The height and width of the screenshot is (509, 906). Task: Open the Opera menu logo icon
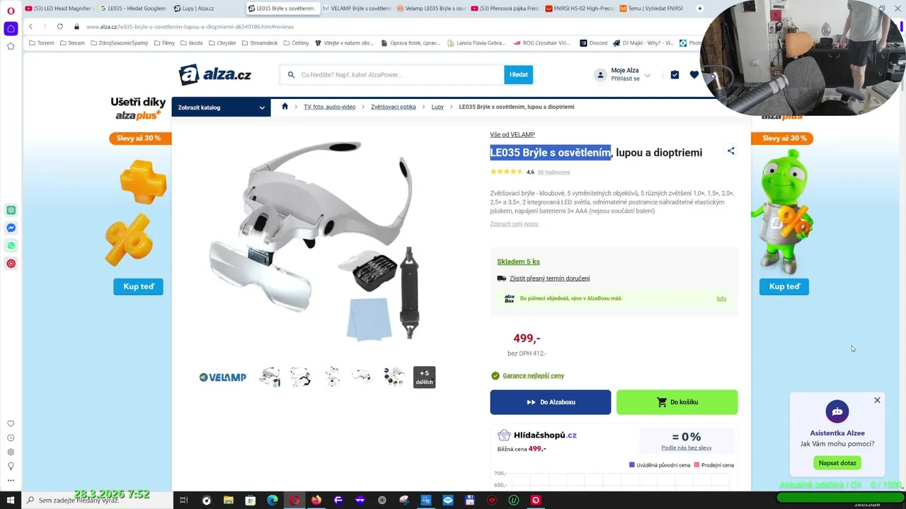[11, 10]
